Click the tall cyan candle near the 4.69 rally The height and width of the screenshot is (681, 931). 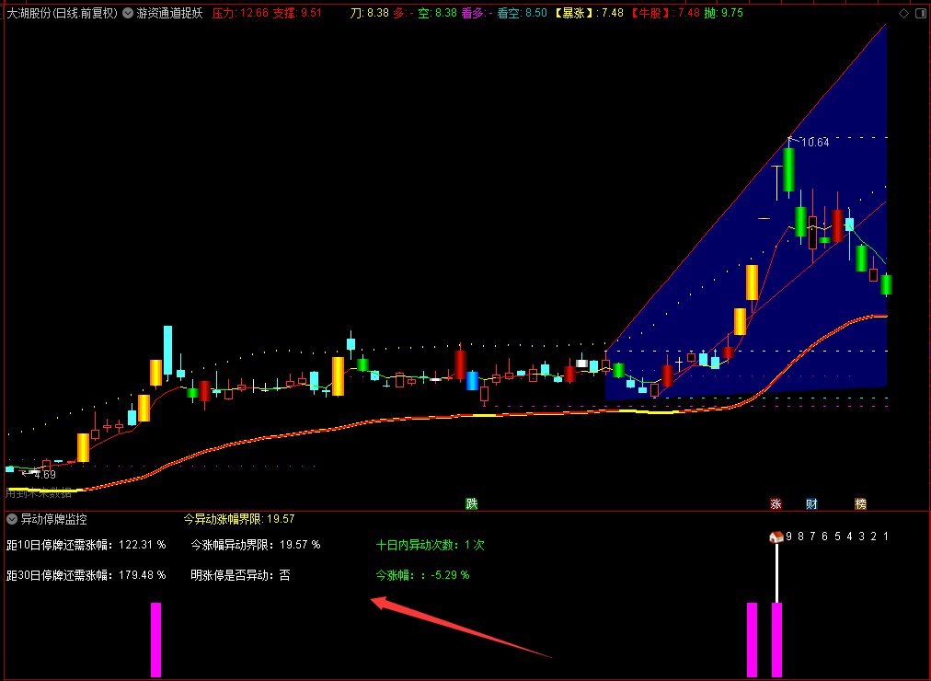coord(168,351)
